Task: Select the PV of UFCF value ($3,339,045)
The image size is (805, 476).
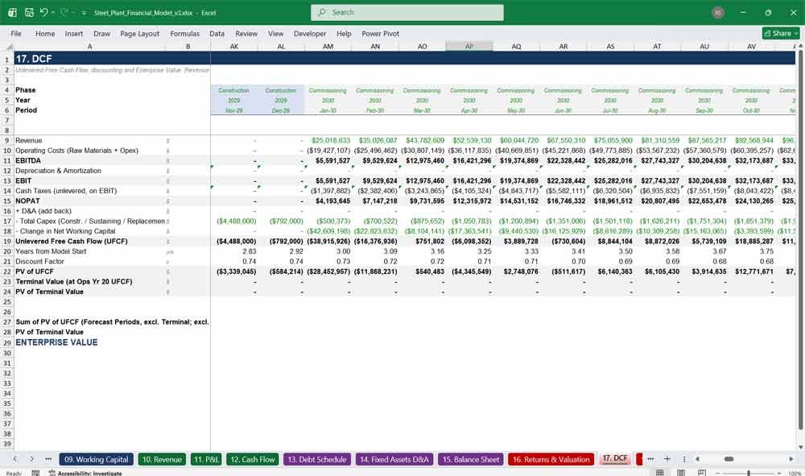Action: 234,271
